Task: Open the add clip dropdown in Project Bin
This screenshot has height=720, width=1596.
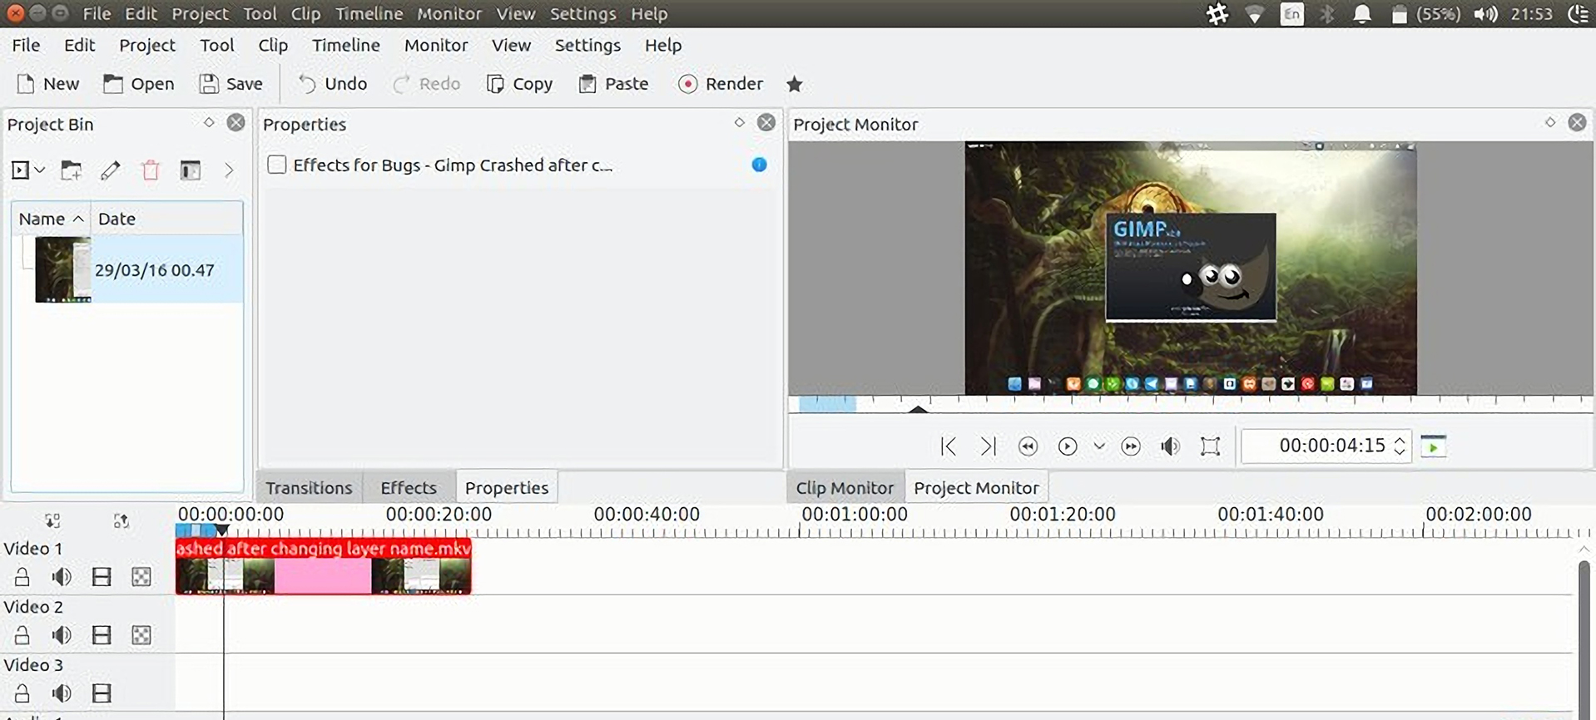Action: pyautogui.click(x=27, y=170)
